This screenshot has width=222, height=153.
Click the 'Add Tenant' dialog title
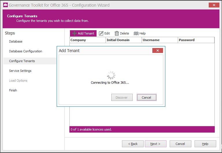[x=69, y=51]
